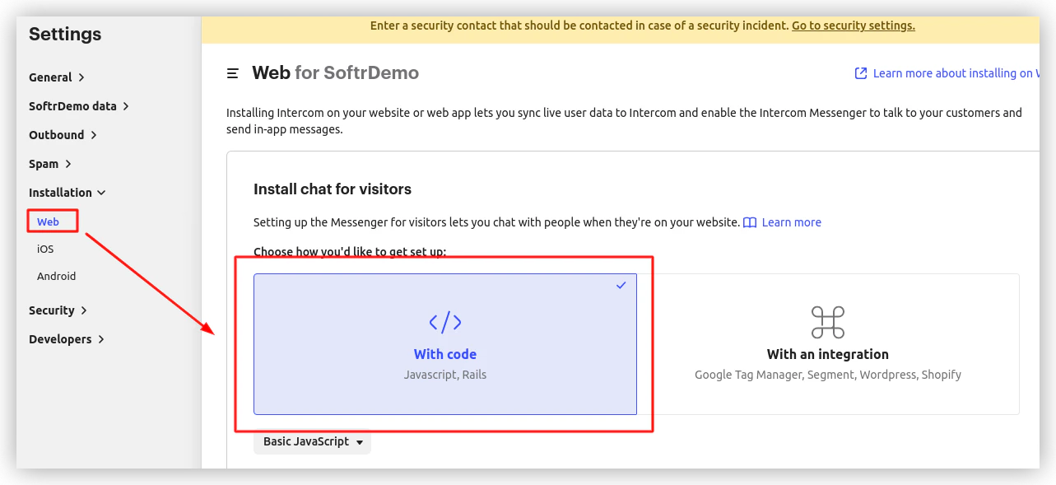Open the Android installation page
The image size is (1056, 485).
56,277
